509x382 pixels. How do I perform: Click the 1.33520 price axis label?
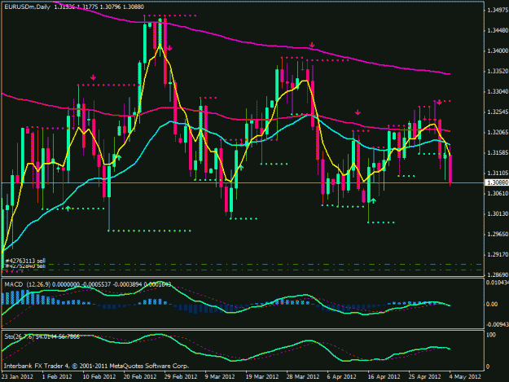pos(498,72)
